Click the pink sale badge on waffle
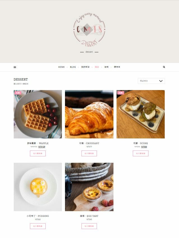Image resolution: width=179 pixels, height=238 pixels. pos(18,93)
